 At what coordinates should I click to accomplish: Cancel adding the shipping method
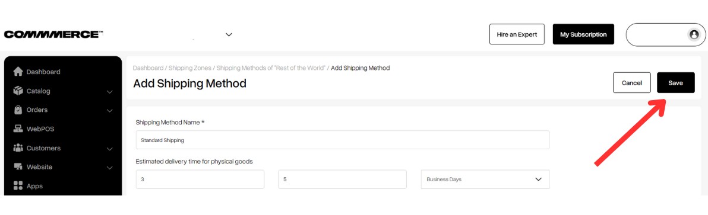pos(632,83)
